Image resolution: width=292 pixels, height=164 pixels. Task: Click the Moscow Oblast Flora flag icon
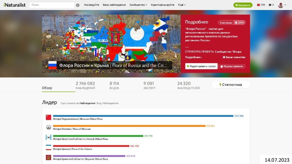tap(48, 117)
